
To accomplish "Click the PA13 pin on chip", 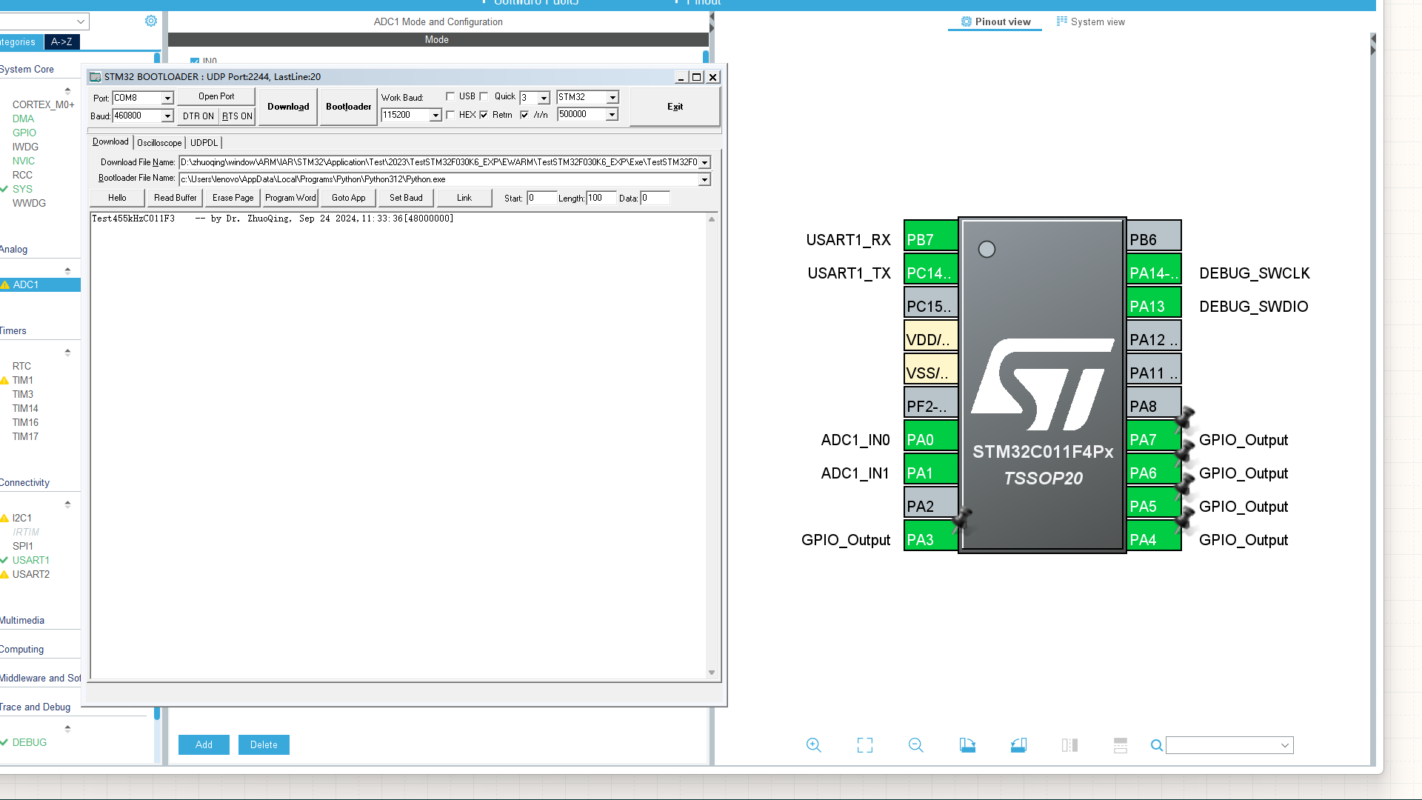I will click(1153, 303).
